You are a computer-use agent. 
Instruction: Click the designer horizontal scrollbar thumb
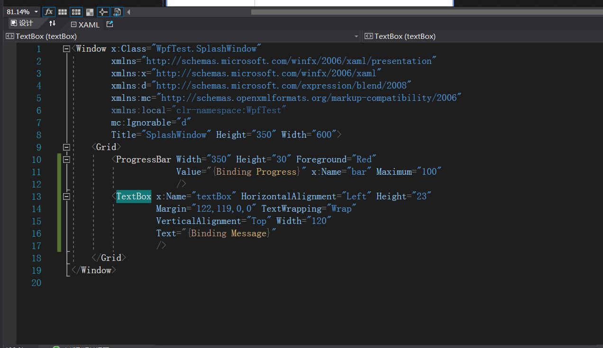point(427,12)
